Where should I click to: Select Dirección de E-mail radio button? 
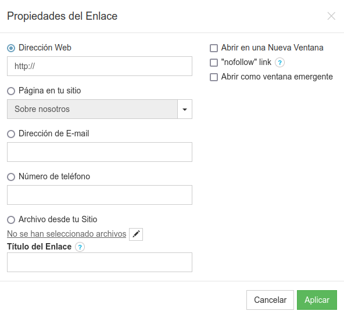11,134
